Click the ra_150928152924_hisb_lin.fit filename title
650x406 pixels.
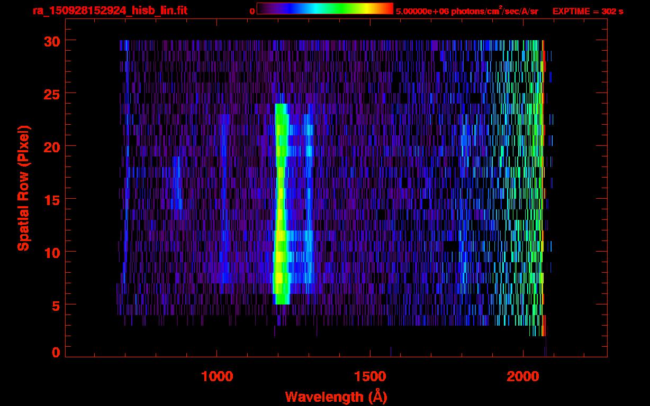pos(110,11)
